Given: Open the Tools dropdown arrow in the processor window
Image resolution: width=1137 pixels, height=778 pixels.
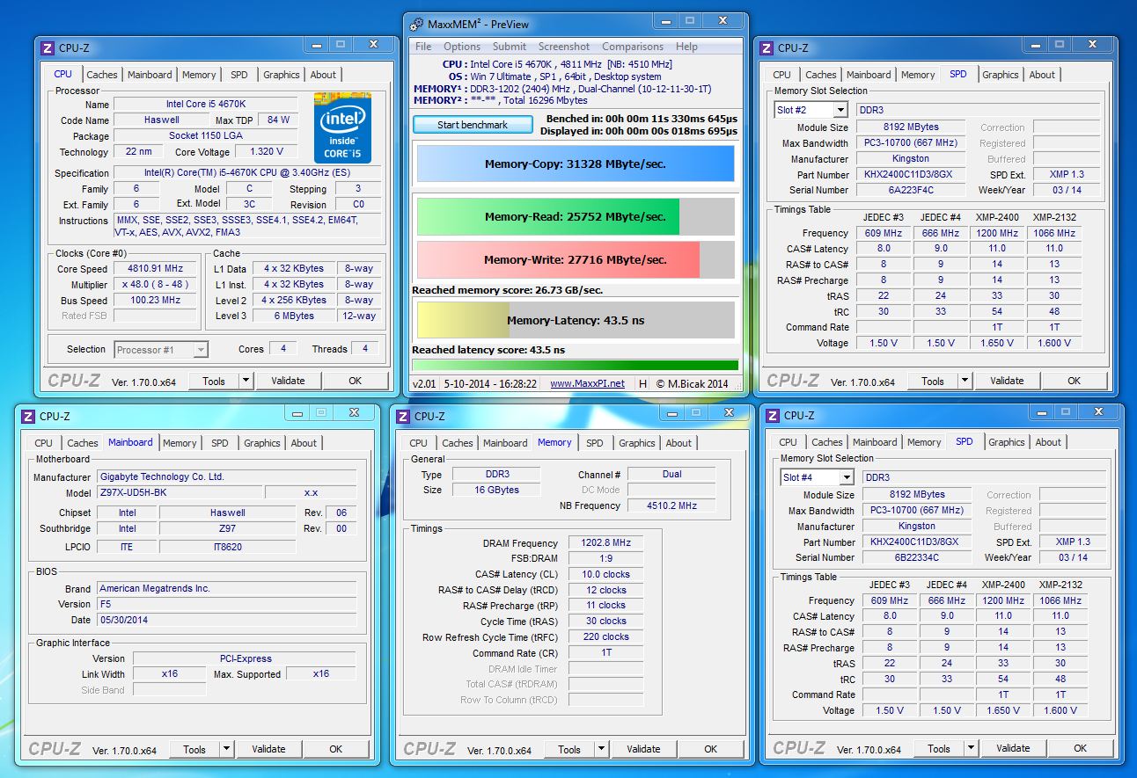Looking at the screenshot, I should 246,381.
